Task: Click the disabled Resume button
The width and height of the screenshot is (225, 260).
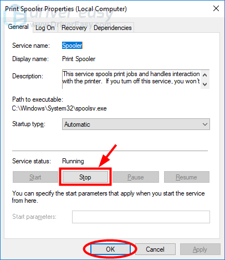Action: (186, 177)
